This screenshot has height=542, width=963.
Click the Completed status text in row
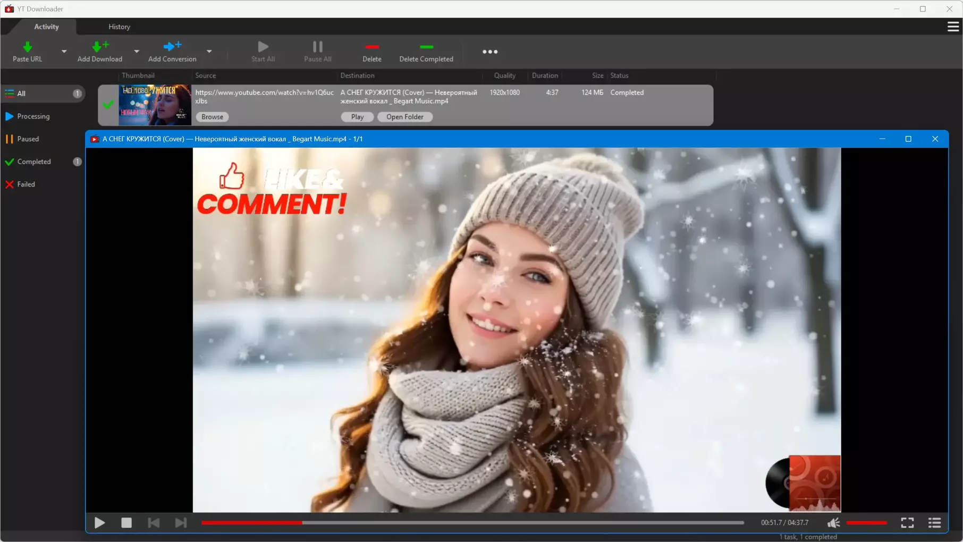pos(627,92)
